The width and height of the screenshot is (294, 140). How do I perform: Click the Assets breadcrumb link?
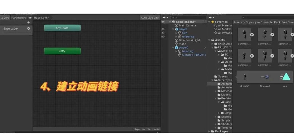tap(237, 22)
